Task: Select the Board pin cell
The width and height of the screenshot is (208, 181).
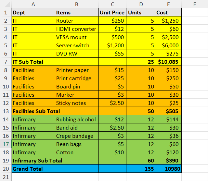Action: 77,86
